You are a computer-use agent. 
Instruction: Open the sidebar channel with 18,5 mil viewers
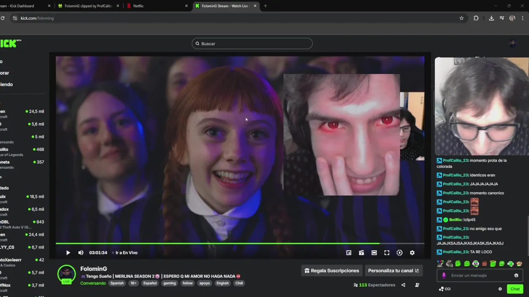point(23,199)
